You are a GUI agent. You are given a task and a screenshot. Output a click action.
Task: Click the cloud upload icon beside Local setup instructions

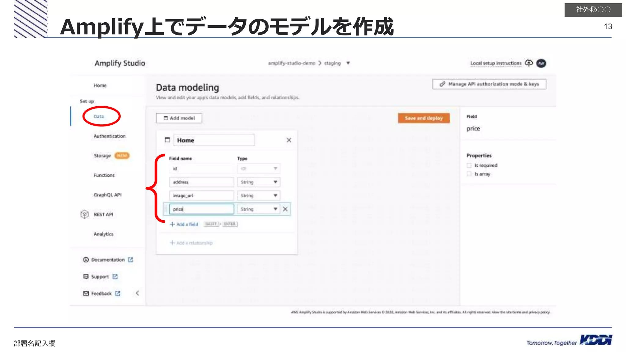point(528,63)
